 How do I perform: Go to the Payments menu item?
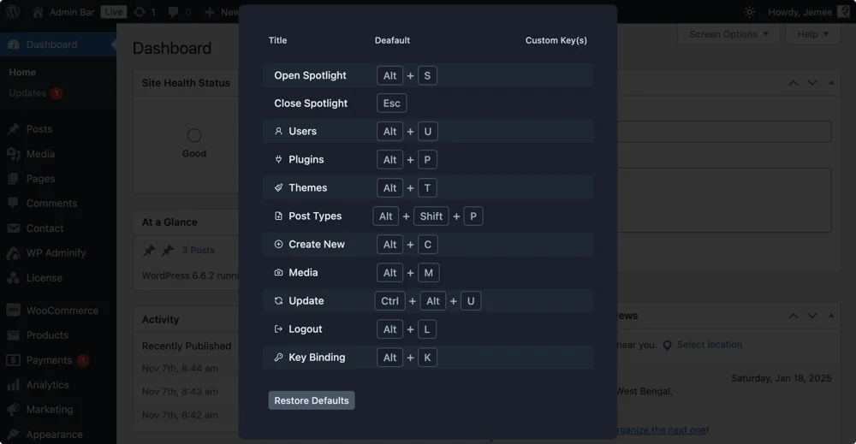pos(49,360)
